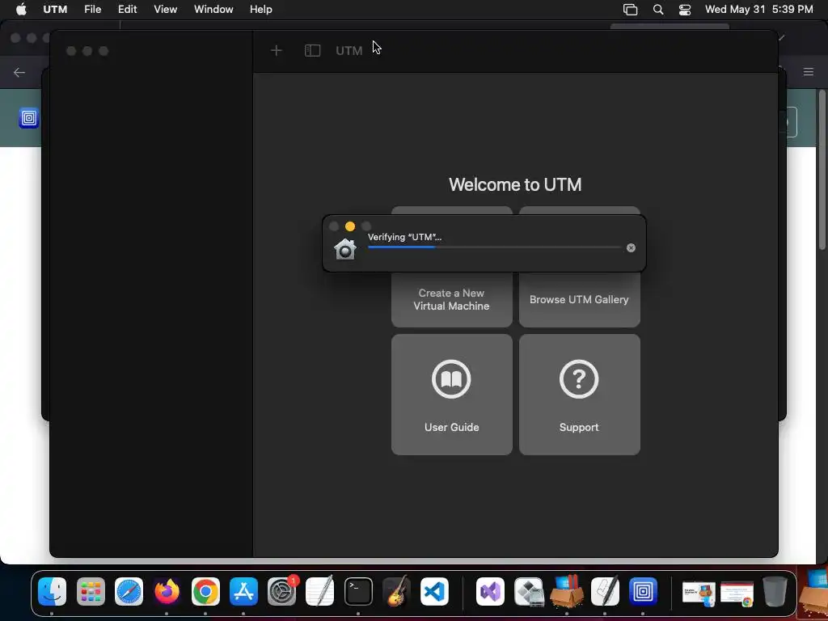Open the Window menu
Viewport: 828px width, 621px height.
click(x=213, y=10)
